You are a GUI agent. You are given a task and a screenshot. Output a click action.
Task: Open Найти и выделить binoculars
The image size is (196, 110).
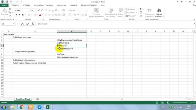click(159, 13)
